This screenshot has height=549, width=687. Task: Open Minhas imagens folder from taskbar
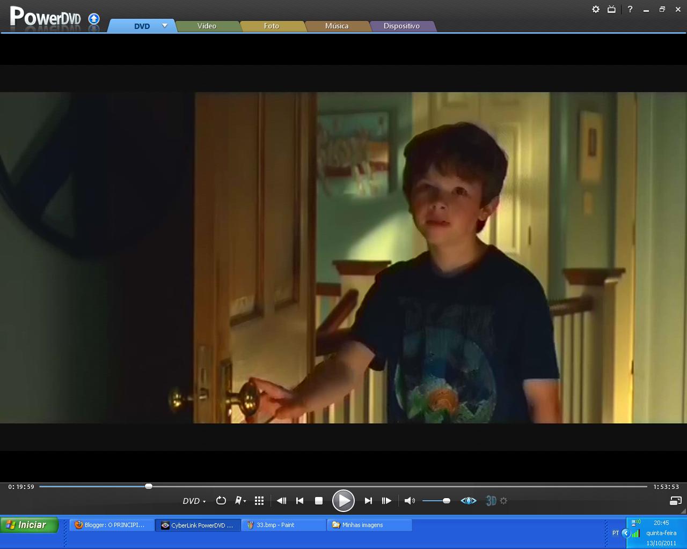370,525
